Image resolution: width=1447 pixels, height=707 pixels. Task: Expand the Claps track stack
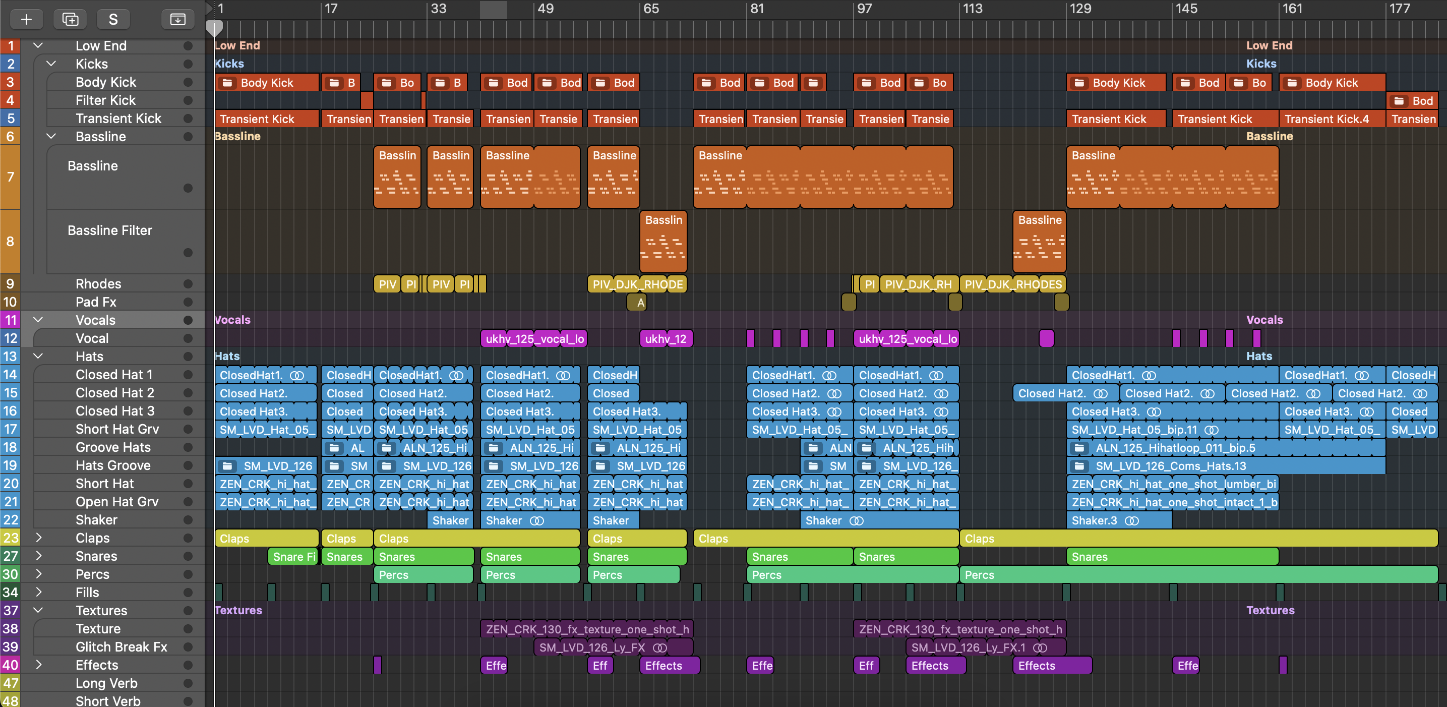[38, 538]
